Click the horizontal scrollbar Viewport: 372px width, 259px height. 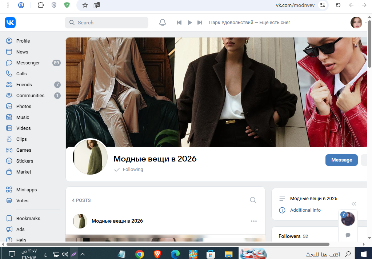[x=168, y=244]
